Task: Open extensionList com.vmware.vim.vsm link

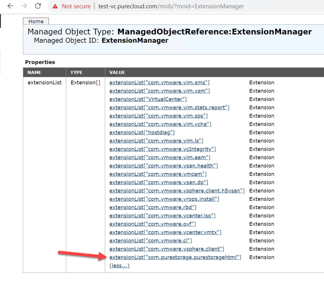Action: 159,91
